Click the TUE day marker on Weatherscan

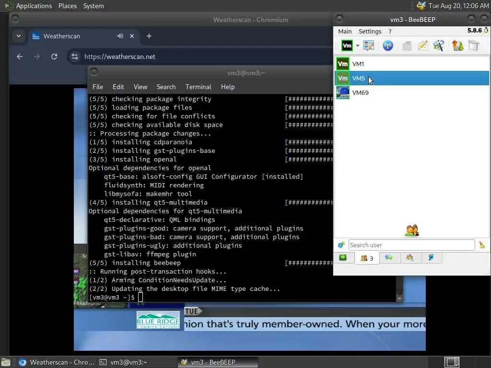pyautogui.click(x=192, y=311)
